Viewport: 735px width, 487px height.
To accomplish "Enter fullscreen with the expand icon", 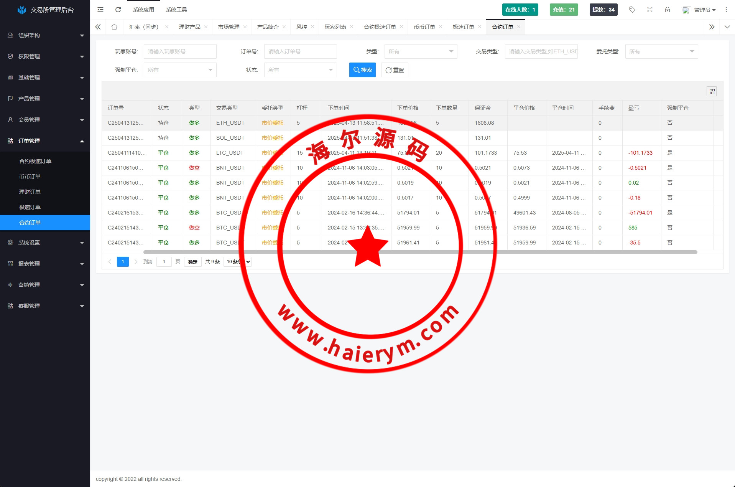I will point(650,10).
